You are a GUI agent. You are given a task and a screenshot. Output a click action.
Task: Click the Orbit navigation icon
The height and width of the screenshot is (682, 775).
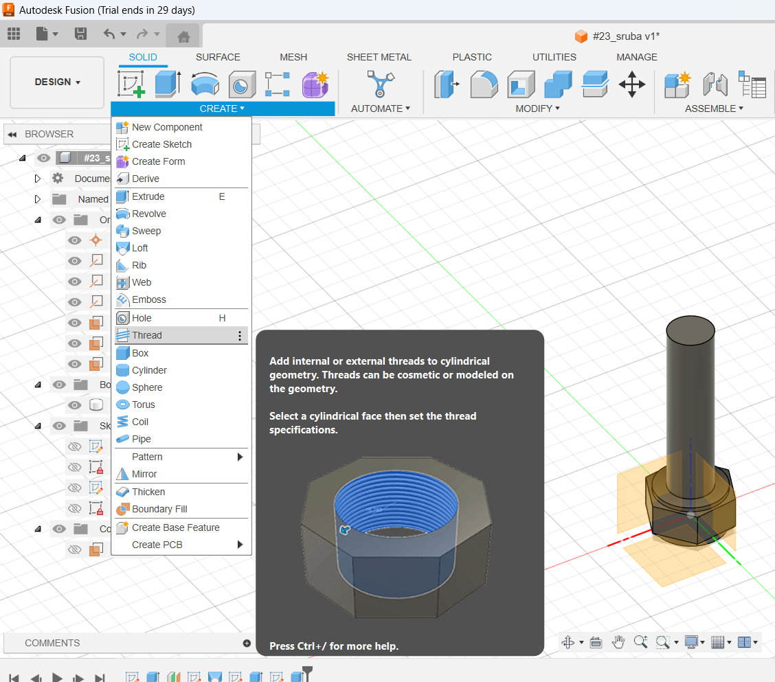click(x=568, y=642)
